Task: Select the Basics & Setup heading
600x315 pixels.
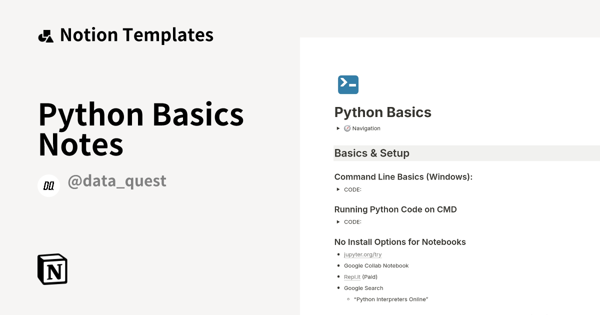Action: (x=371, y=153)
